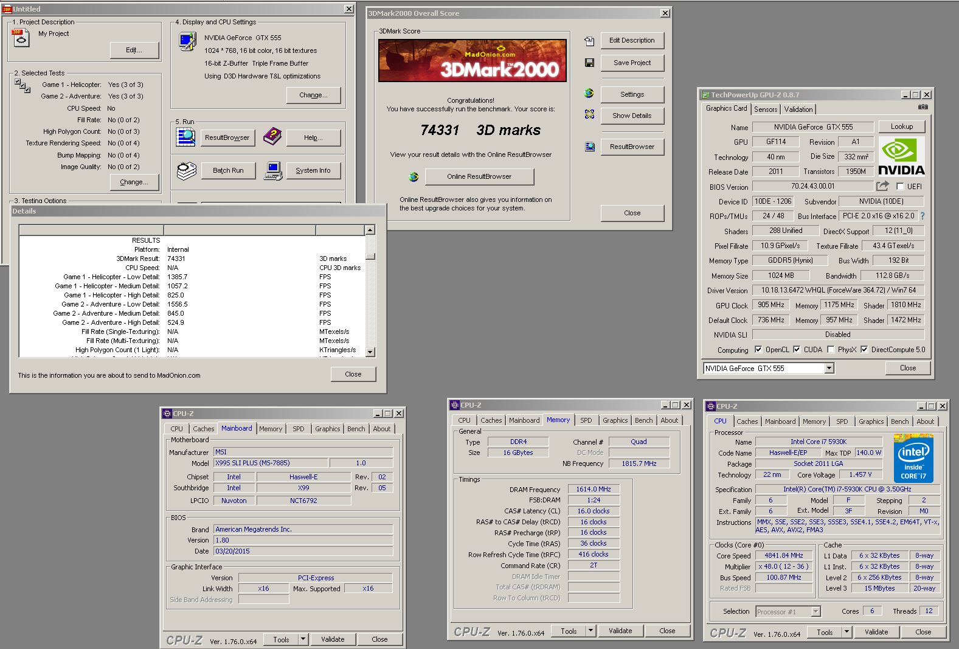Open Tools dropdown arrow in Mainboard CPU-Z window
This screenshot has height=649, width=959.
click(x=303, y=639)
